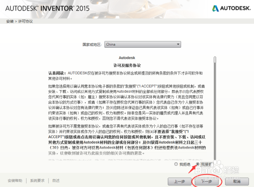
Task: Click the 许可协议 breadcrumb text
Action: pyautogui.click(x=25, y=21)
